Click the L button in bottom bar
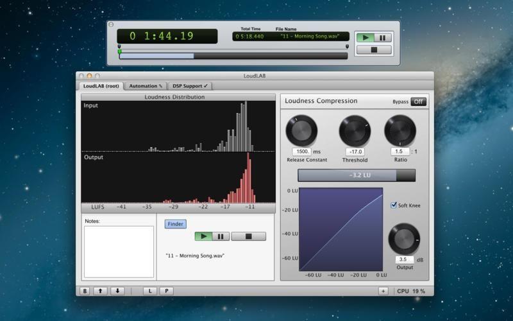Screen dimensions: 513x321 coord(150,291)
